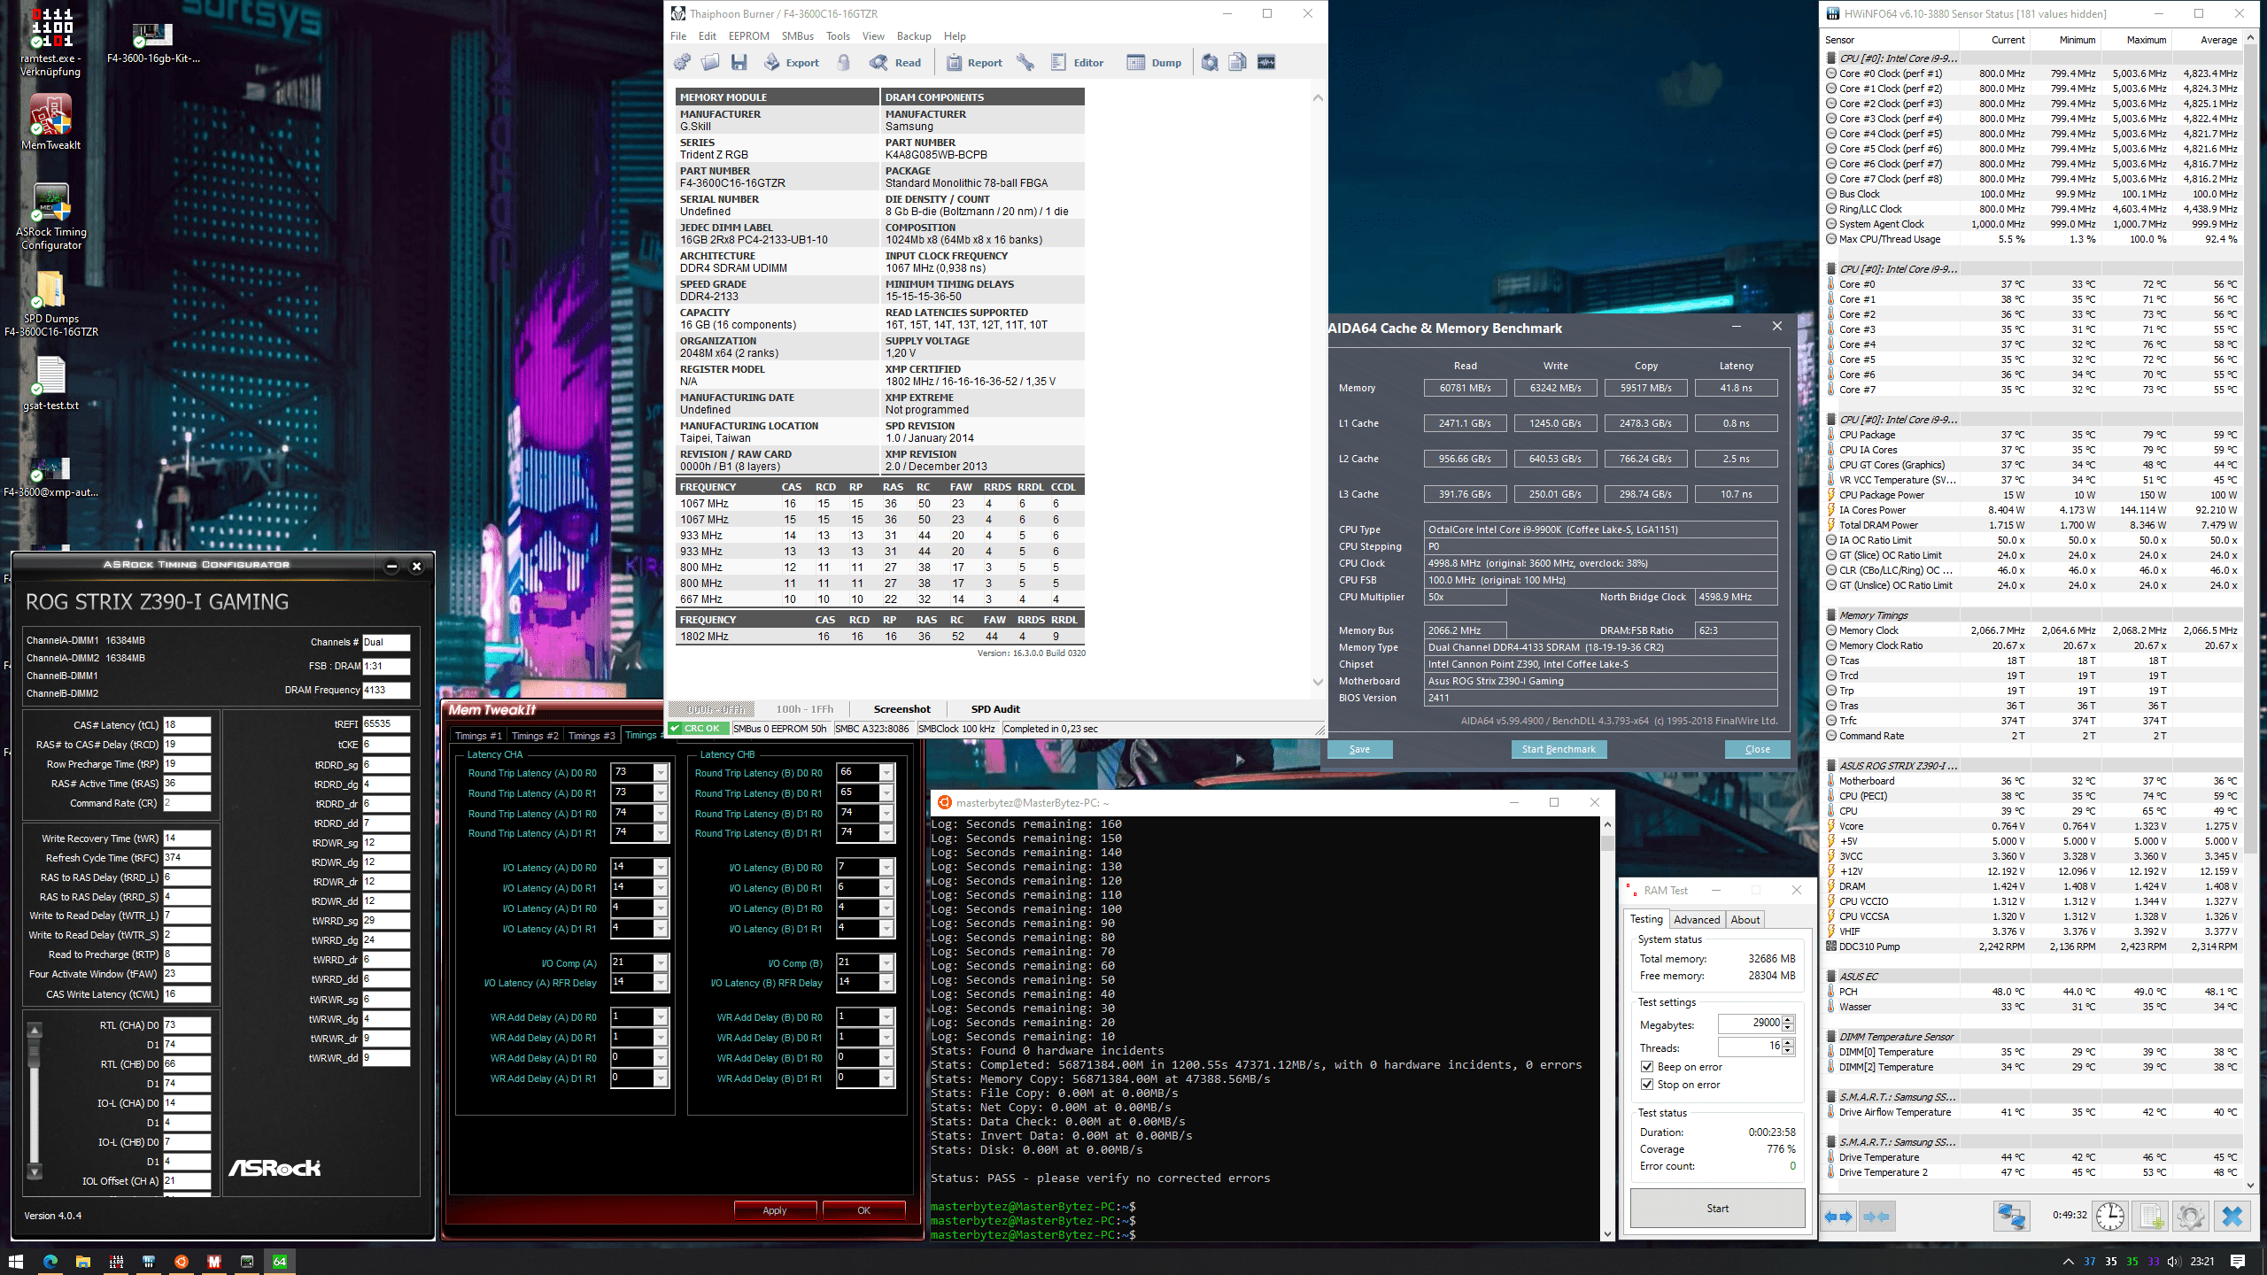Click Start Benchmark in AIDA64
The image size is (2267, 1275).
(1559, 749)
